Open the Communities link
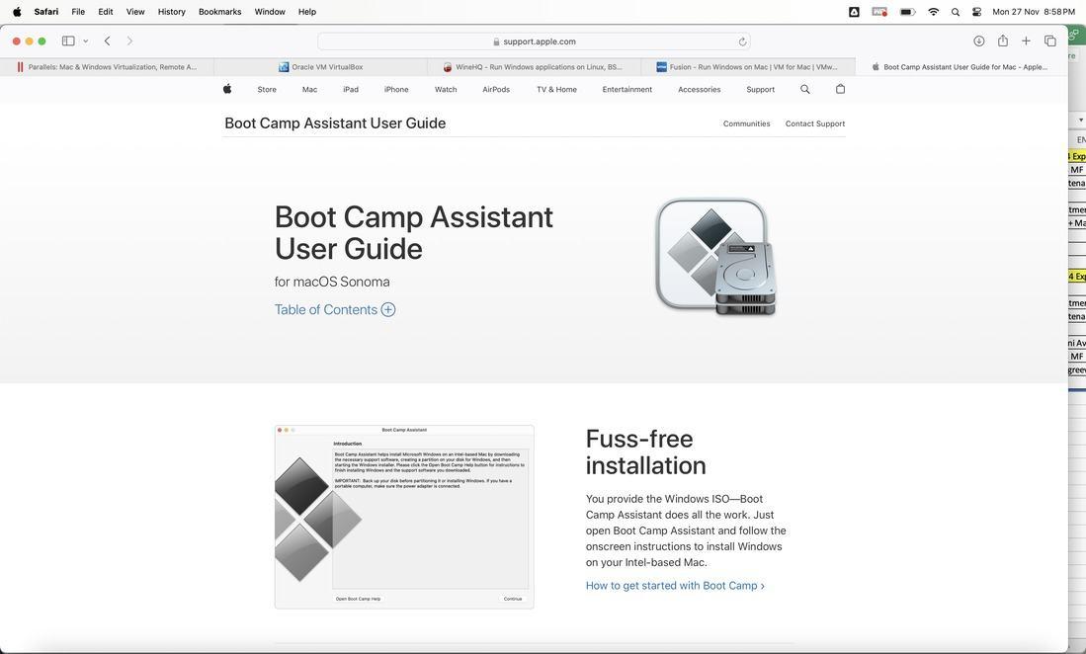 [x=747, y=123]
